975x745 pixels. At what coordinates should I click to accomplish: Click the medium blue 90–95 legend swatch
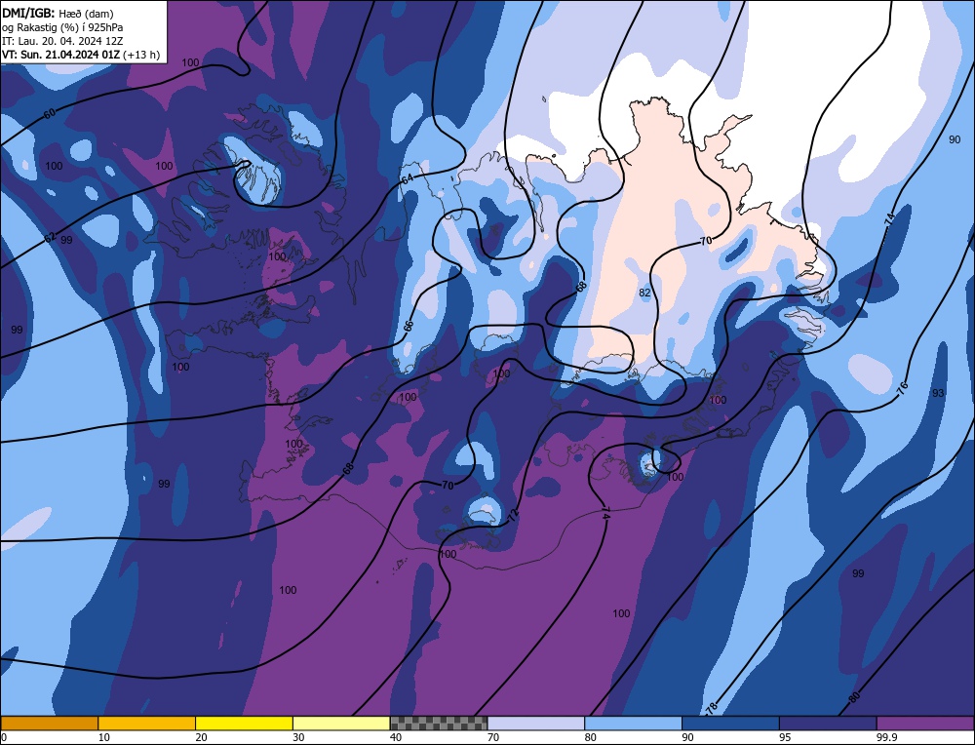tap(730, 723)
